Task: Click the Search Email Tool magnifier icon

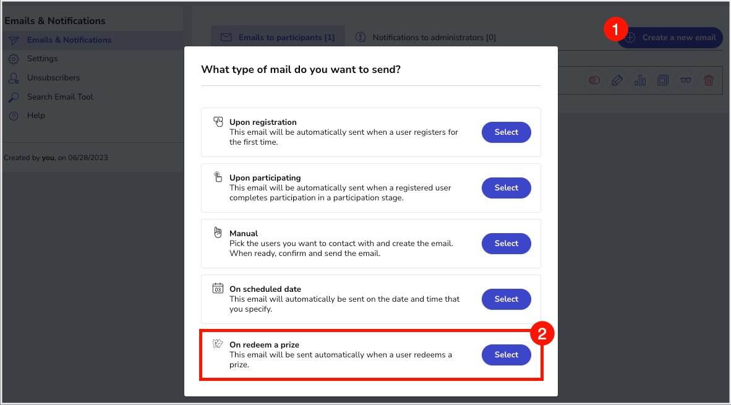Action: point(14,97)
